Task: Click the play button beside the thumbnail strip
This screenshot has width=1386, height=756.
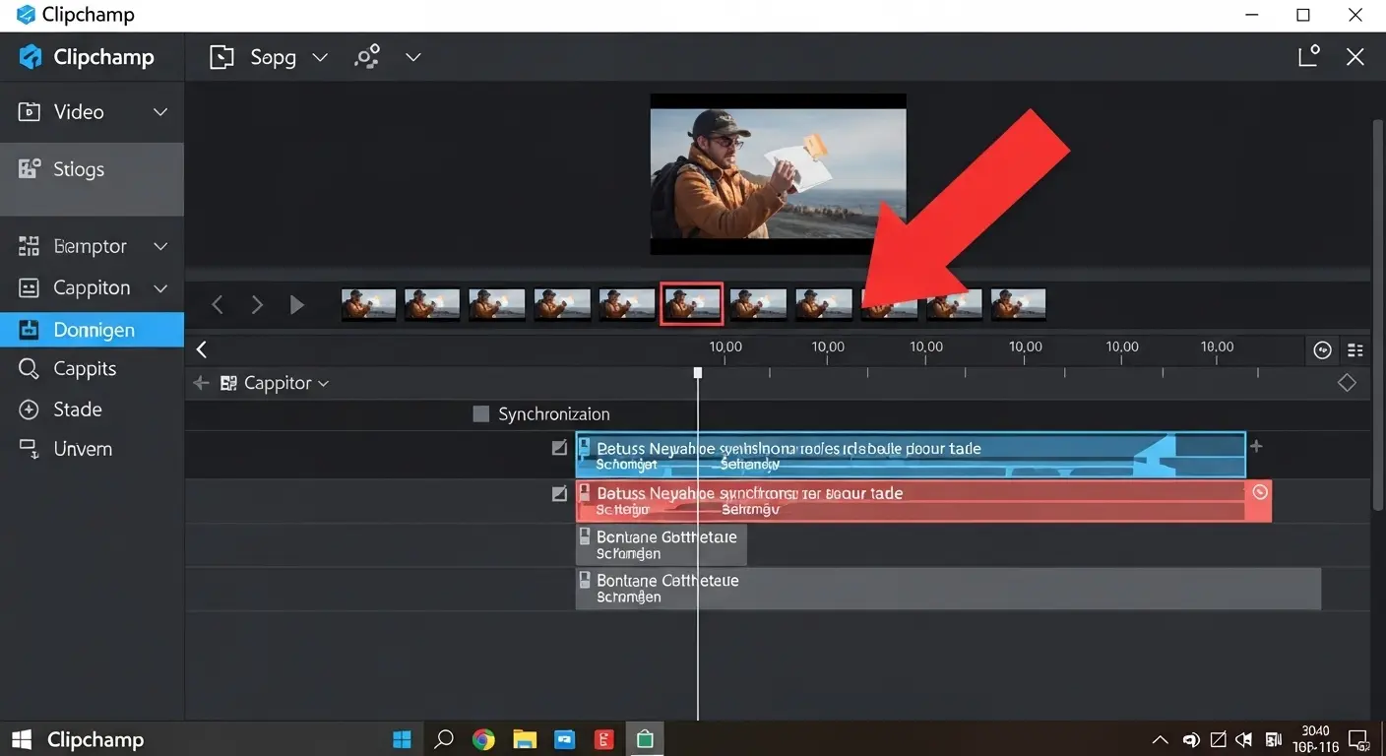Action: tap(296, 305)
